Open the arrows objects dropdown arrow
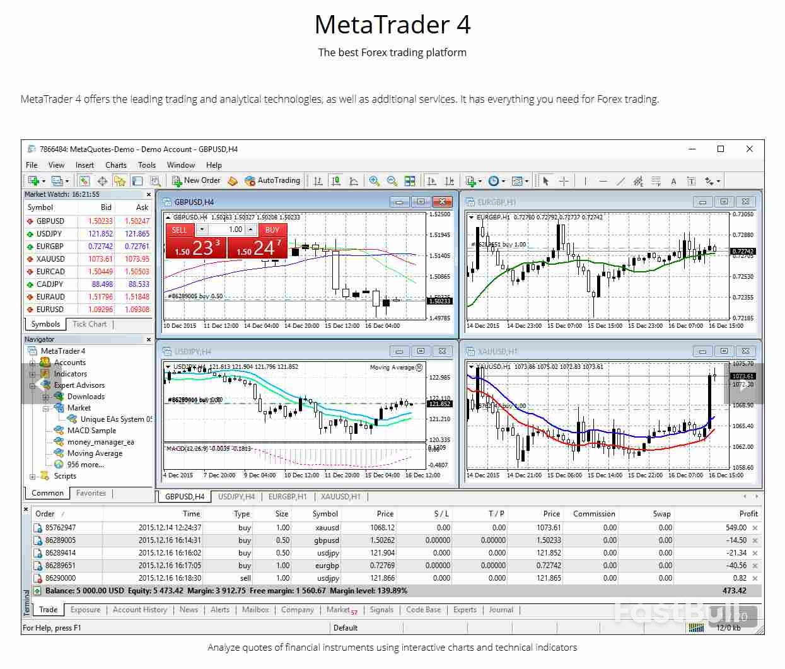Screen dimensions: 785x669 pyautogui.click(x=719, y=182)
